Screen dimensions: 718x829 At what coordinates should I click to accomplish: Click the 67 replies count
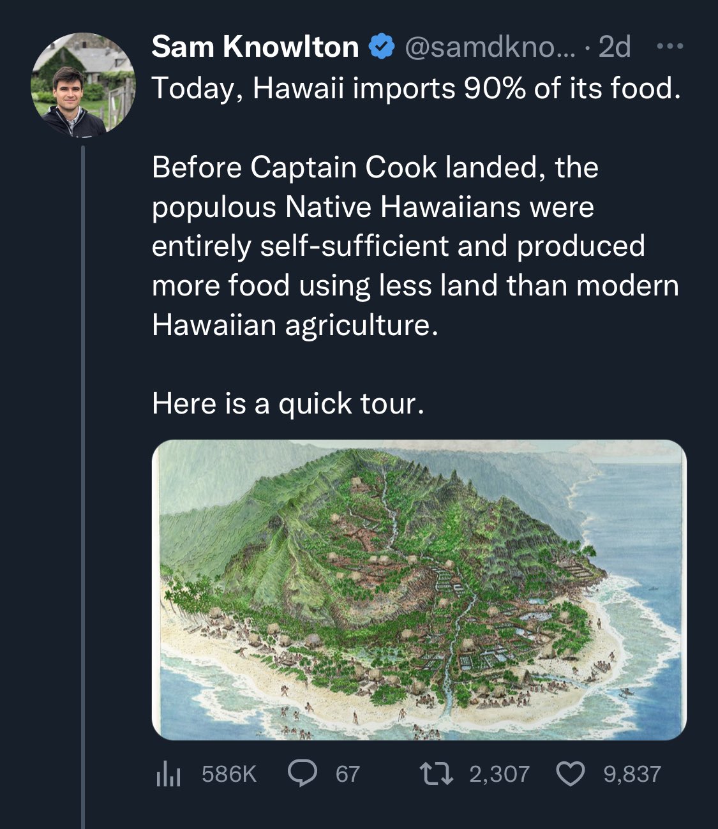tap(348, 774)
